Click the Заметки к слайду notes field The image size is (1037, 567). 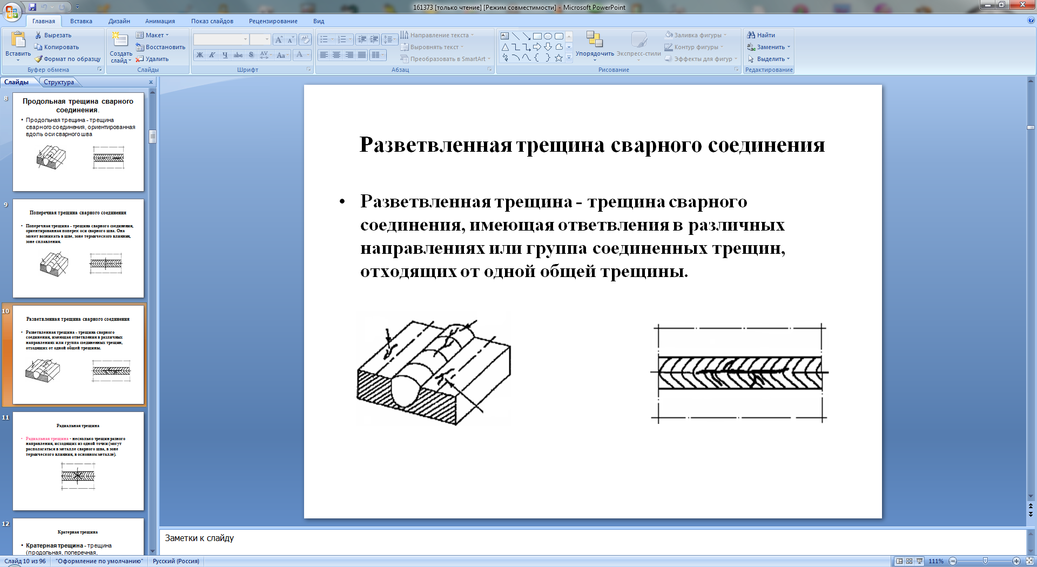592,542
